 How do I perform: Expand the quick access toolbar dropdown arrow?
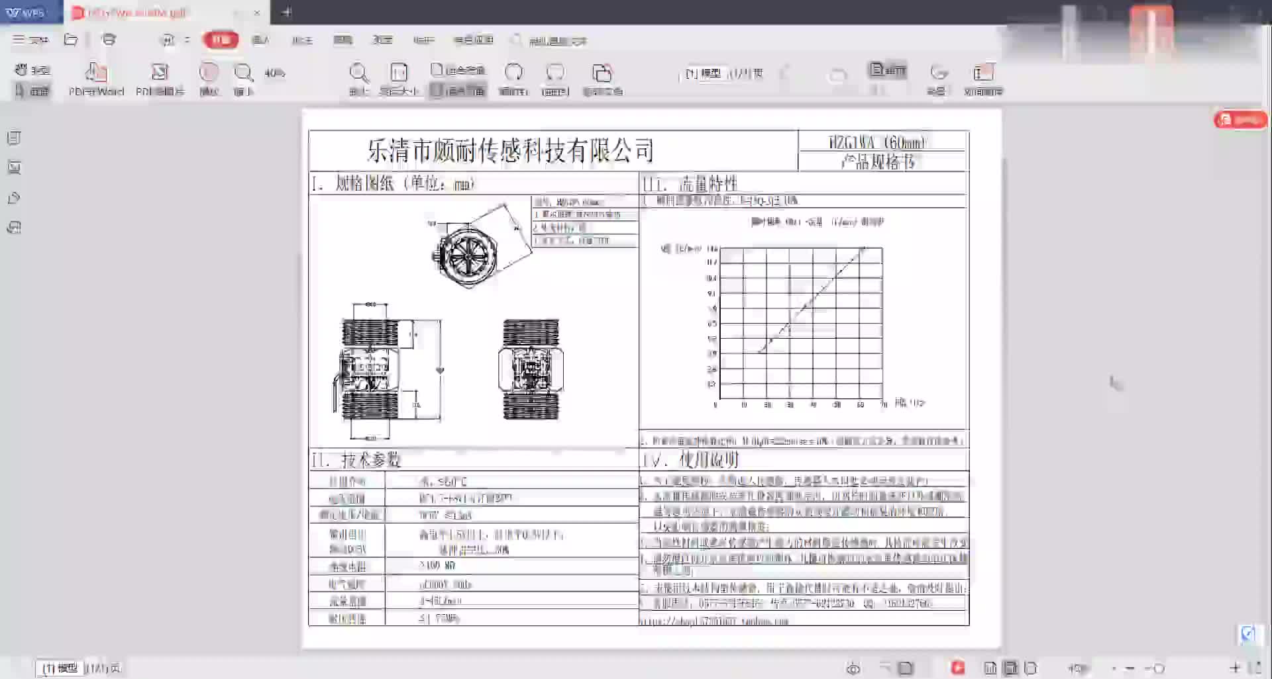[187, 40]
